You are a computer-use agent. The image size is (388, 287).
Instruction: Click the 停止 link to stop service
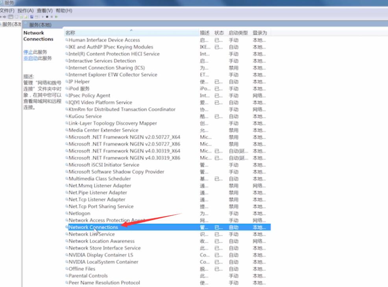[x=28, y=52]
